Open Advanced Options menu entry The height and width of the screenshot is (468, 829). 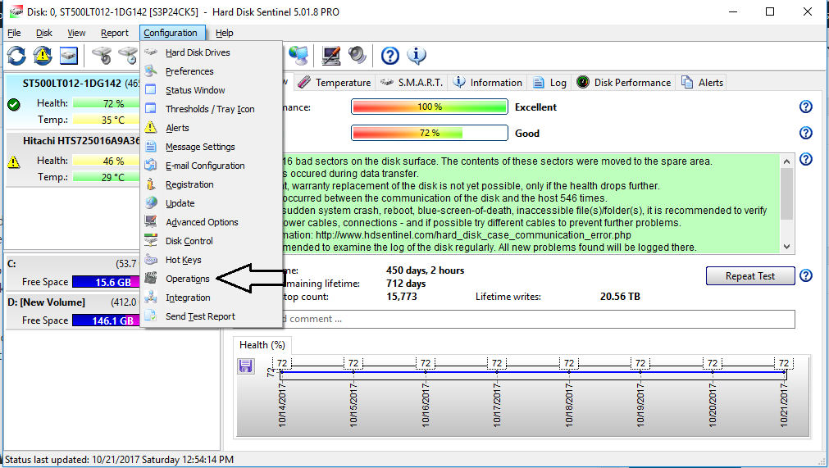point(212,222)
